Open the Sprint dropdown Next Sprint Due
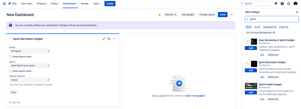 pos(30,66)
